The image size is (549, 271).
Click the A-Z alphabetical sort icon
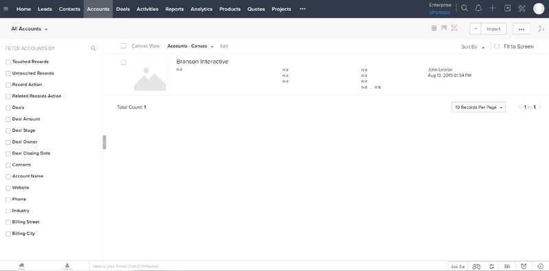(541, 29)
